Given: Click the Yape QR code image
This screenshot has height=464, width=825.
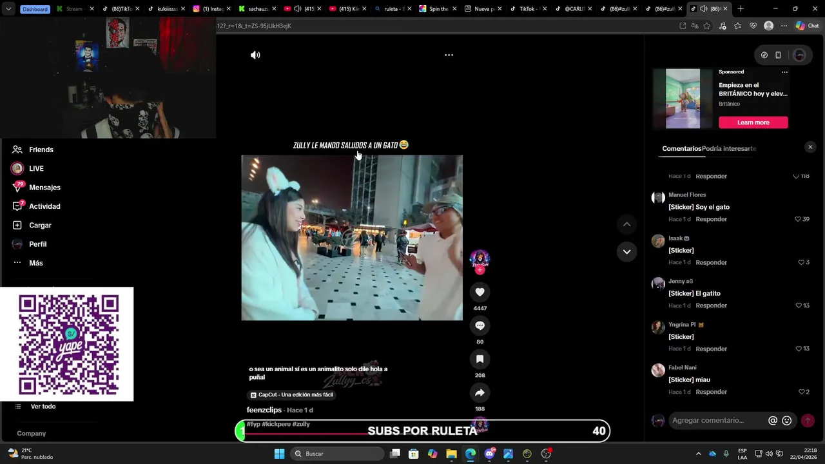Looking at the screenshot, I should (68, 345).
